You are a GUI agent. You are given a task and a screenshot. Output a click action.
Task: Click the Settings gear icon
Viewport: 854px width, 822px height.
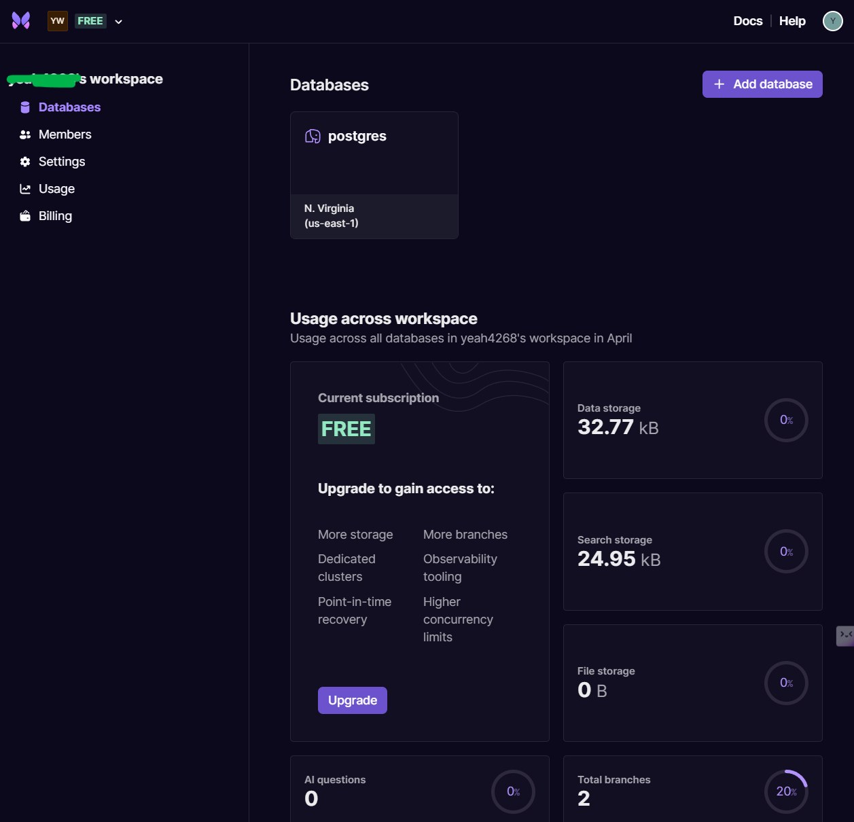point(25,162)
